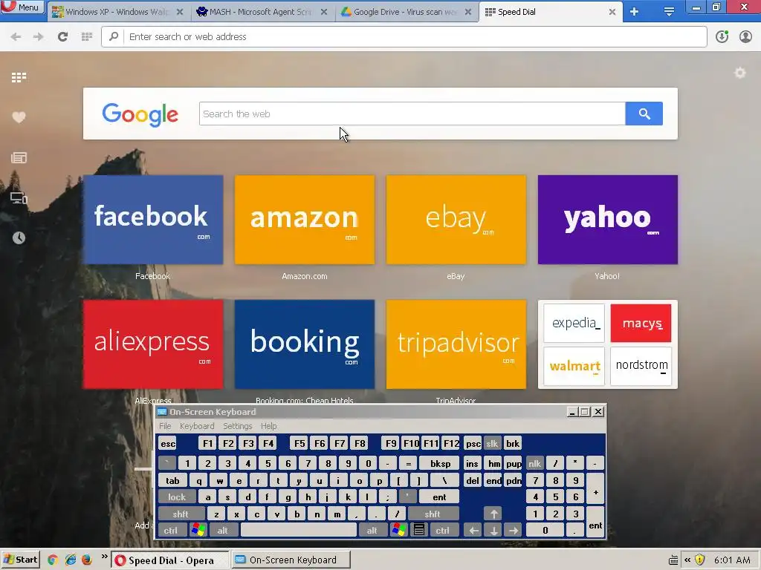Viewport: 761px width, 570px height.
Task: Open History via sidebar clock icon
Action: click(19, 237)
